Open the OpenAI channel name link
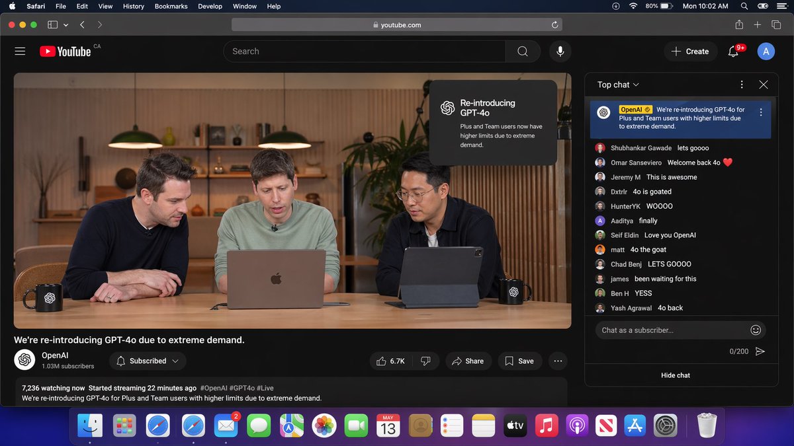Viewport: 794px width, 446px height. tap(55, 355)
